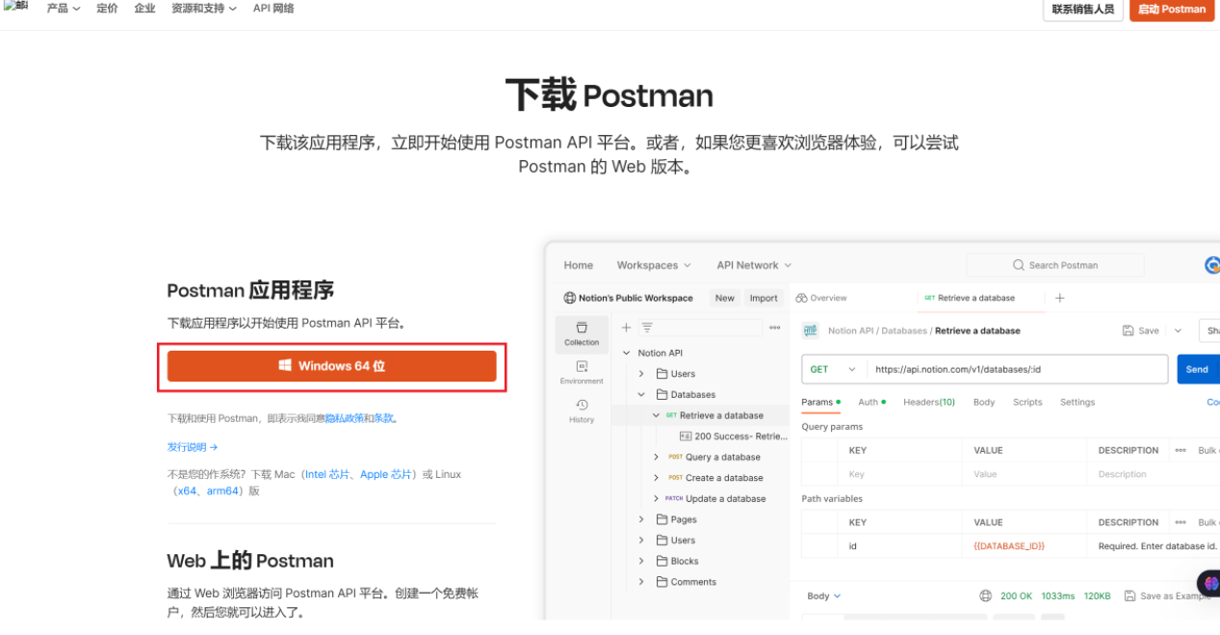The image size is (1220, 635).
Task: Click the plus icon beside the collections filter
Action: click(x=626, y=328)
